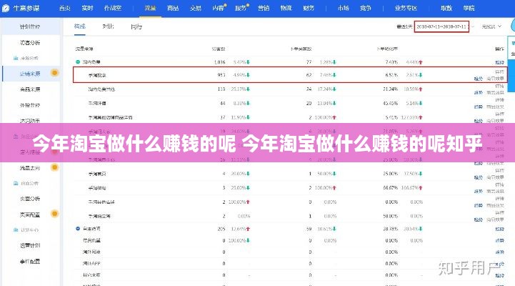Click the visitor count 953
The image size is (515, 286).
(x=221, y=75)
